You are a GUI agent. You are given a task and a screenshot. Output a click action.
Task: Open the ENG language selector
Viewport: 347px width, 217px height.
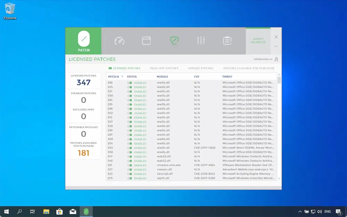(x=327, y=211)
